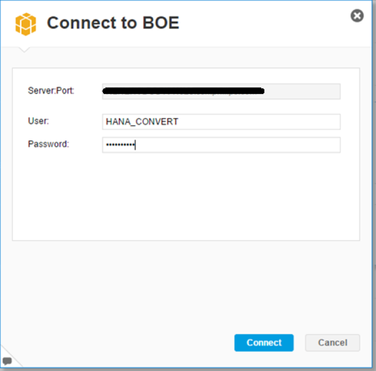Screen dimensions: 376x371
Task: Click into the User field
Action: (x=221, y=122)
